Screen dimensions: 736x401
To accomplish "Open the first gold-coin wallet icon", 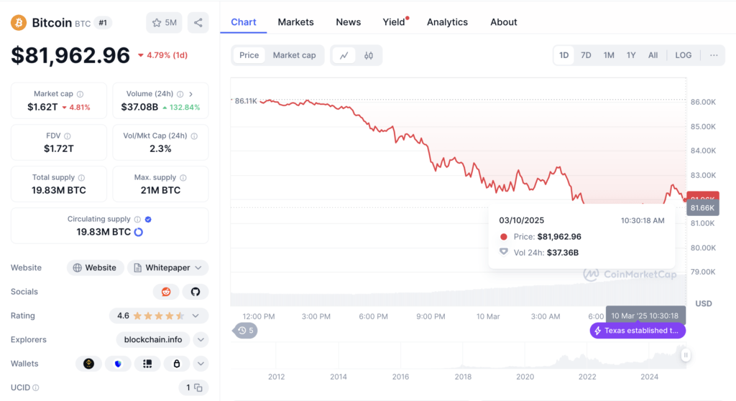I will (88, 364).
